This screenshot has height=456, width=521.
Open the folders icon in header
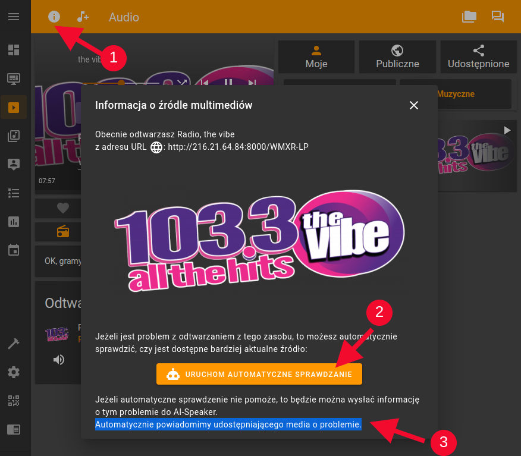(x=469, y=17)
